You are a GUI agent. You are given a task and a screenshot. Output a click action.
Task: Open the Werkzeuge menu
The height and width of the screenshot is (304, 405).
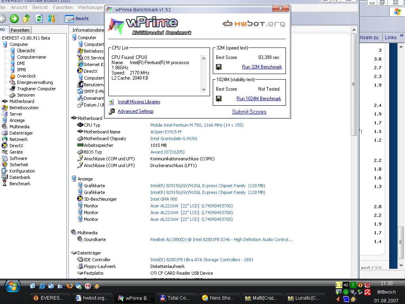(x=90, y=8)
